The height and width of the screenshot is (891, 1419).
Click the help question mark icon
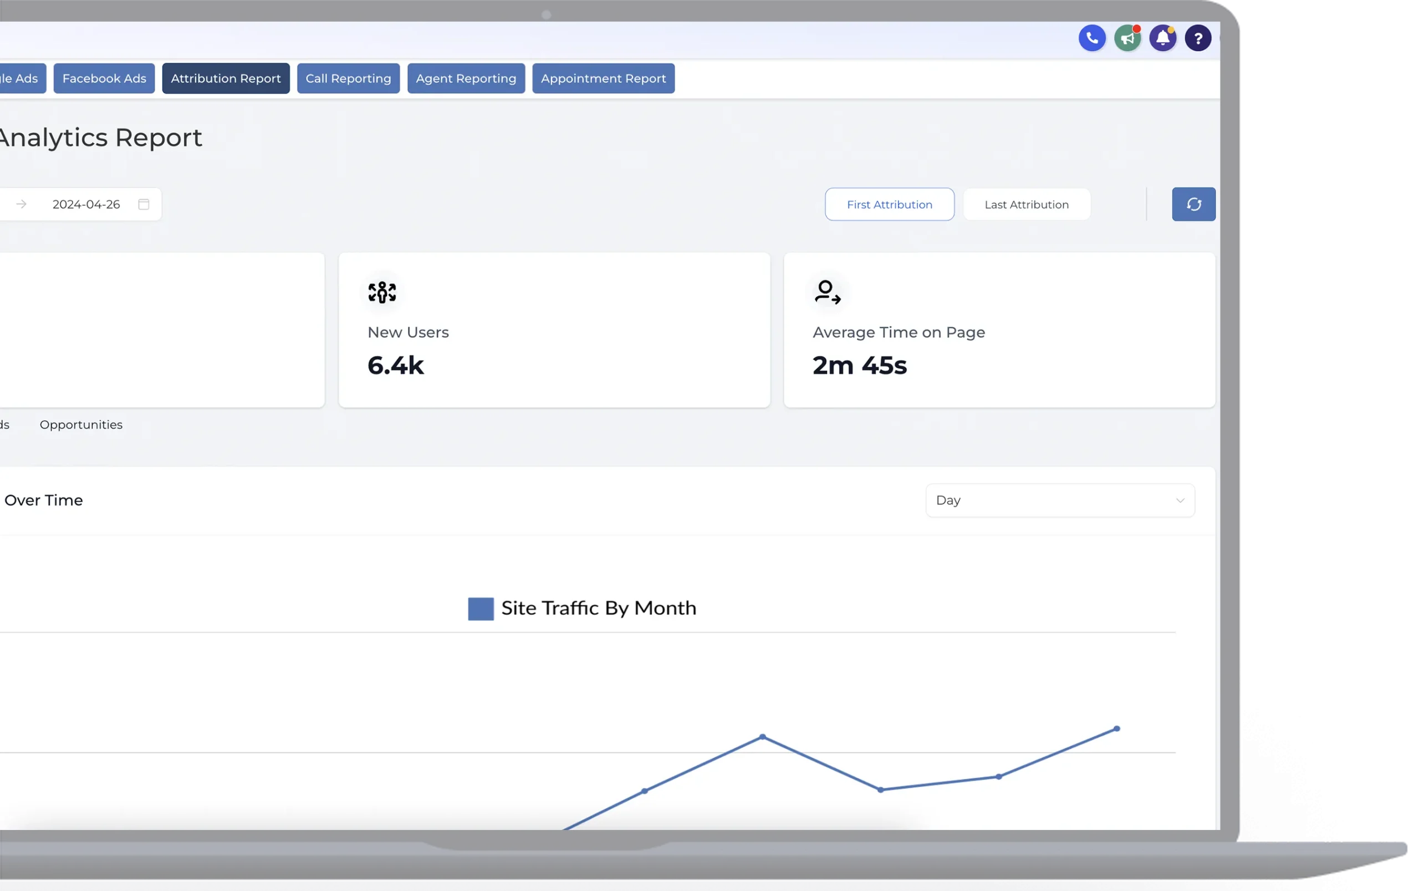[1197, 38]
